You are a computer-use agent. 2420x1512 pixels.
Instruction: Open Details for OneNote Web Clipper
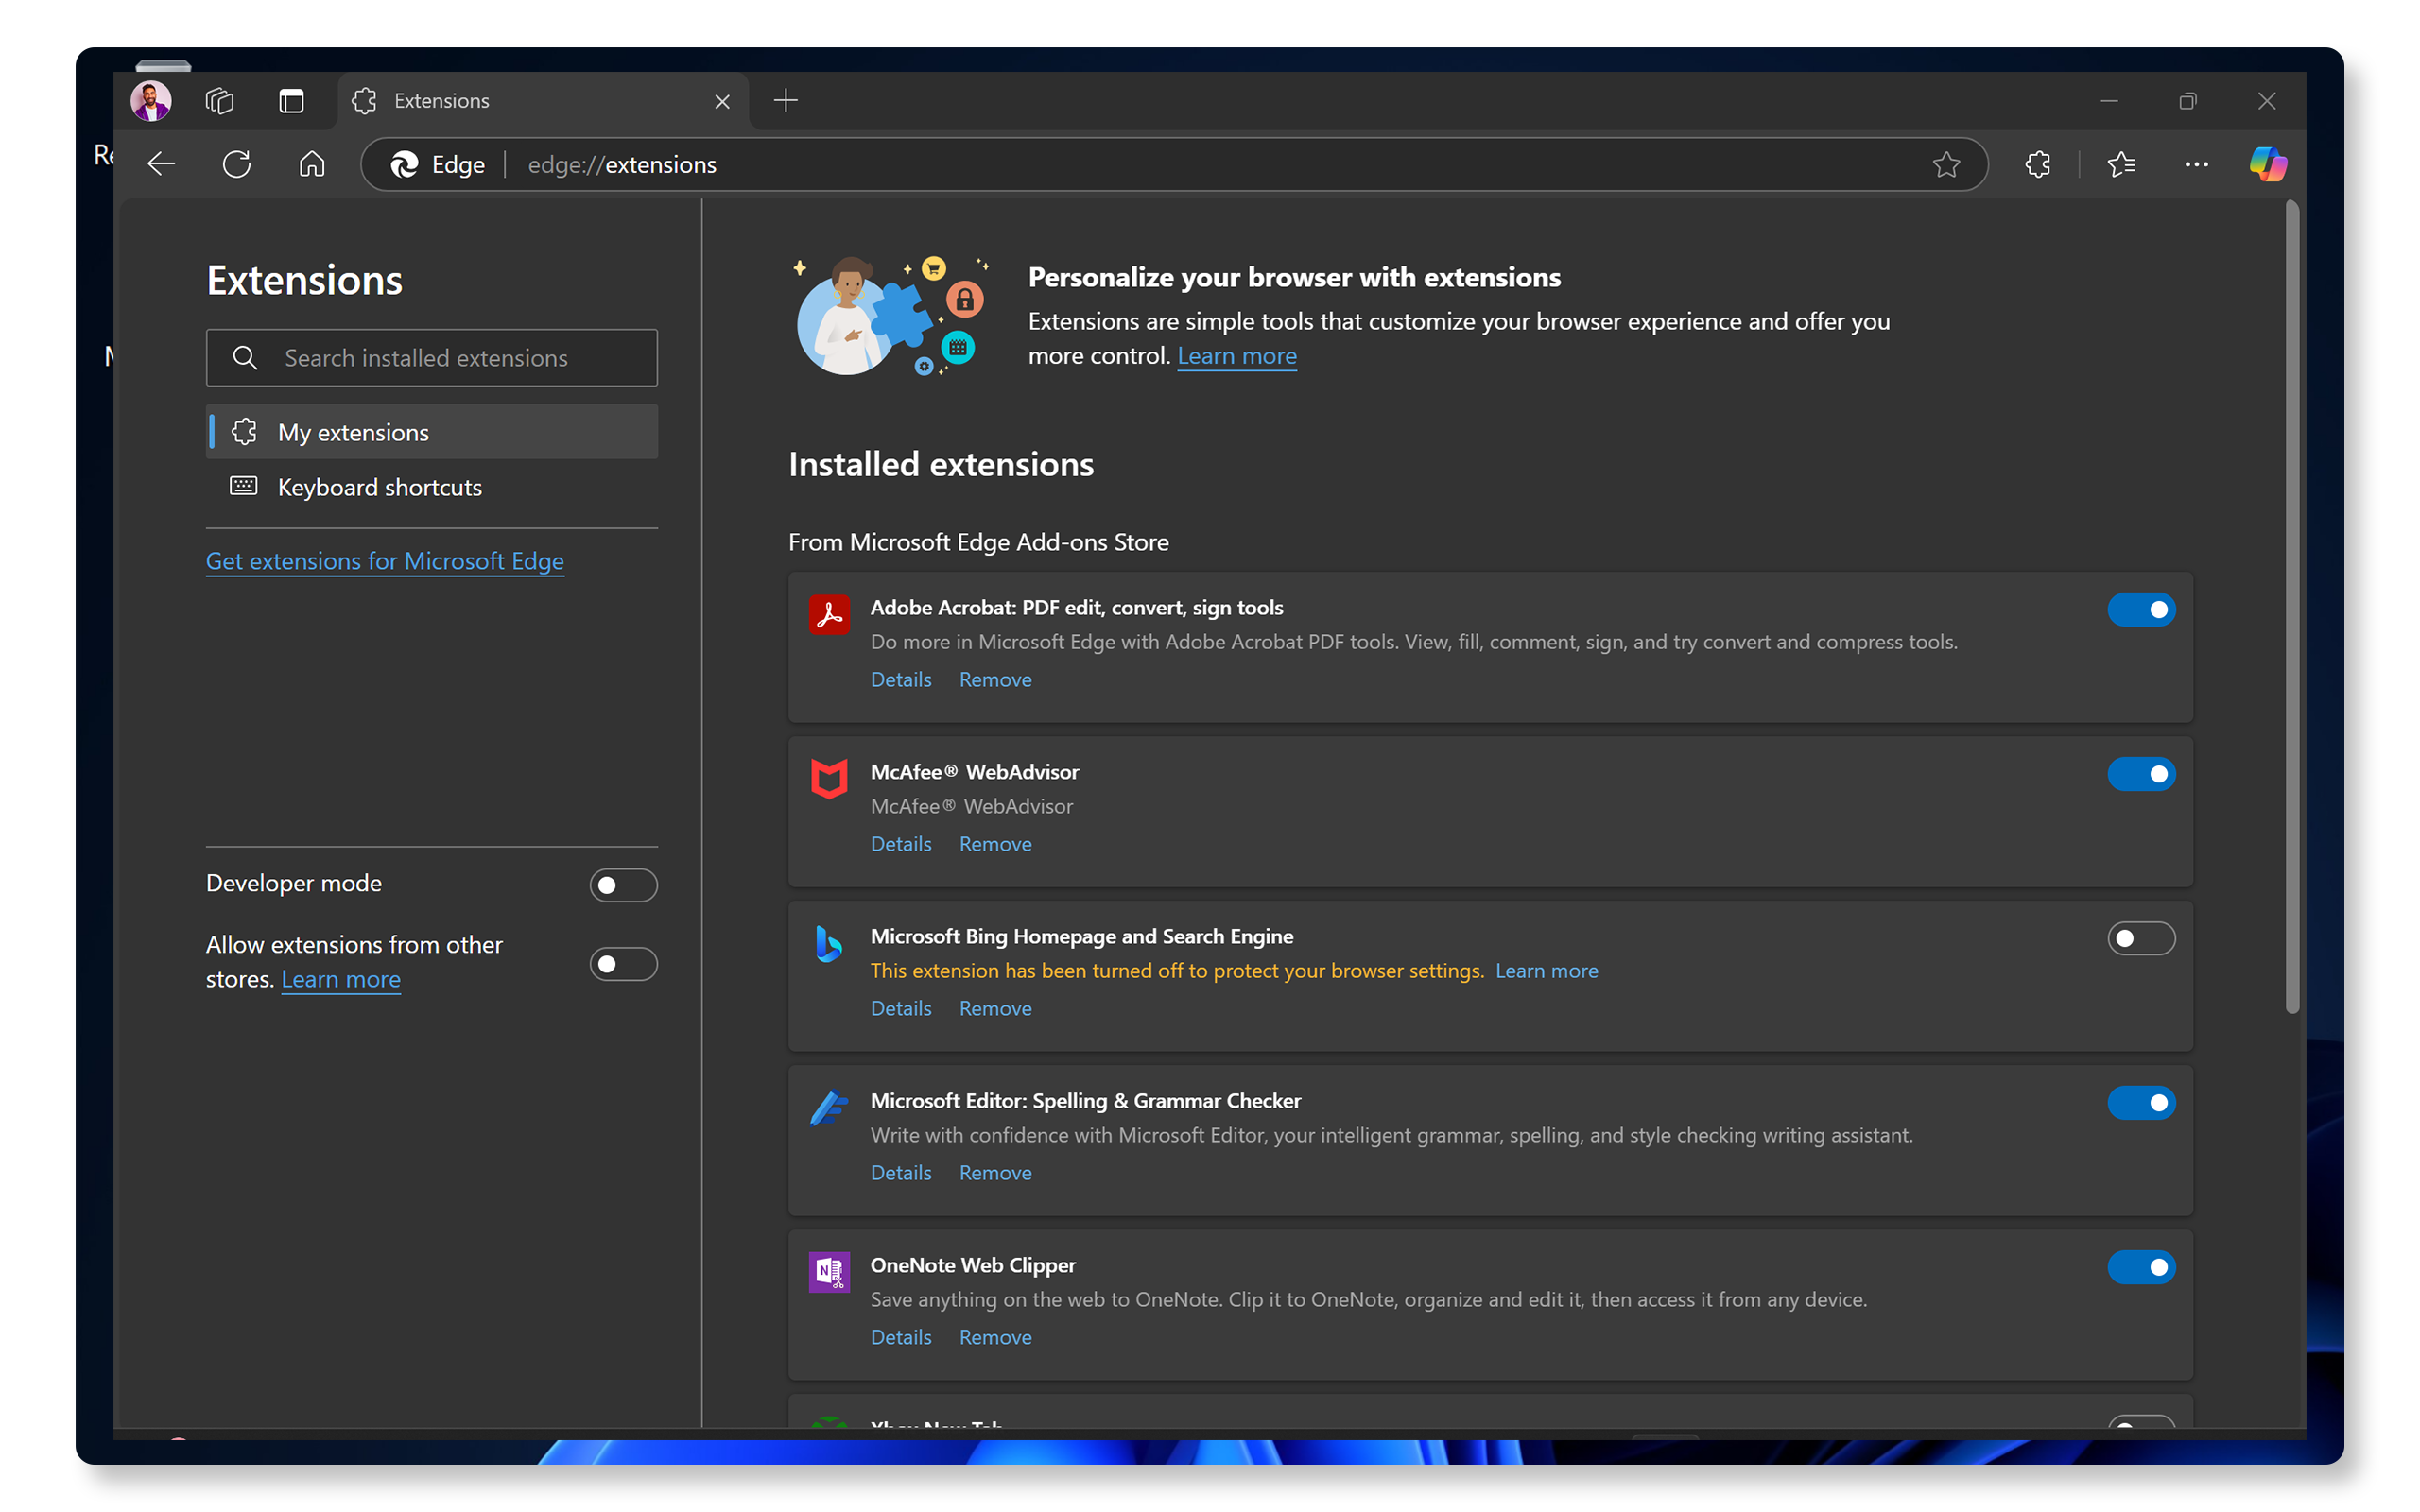[x=901, y=1337]
